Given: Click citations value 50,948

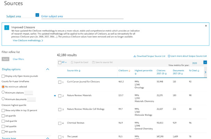Looking at the screenshot, I should [160, 82].
